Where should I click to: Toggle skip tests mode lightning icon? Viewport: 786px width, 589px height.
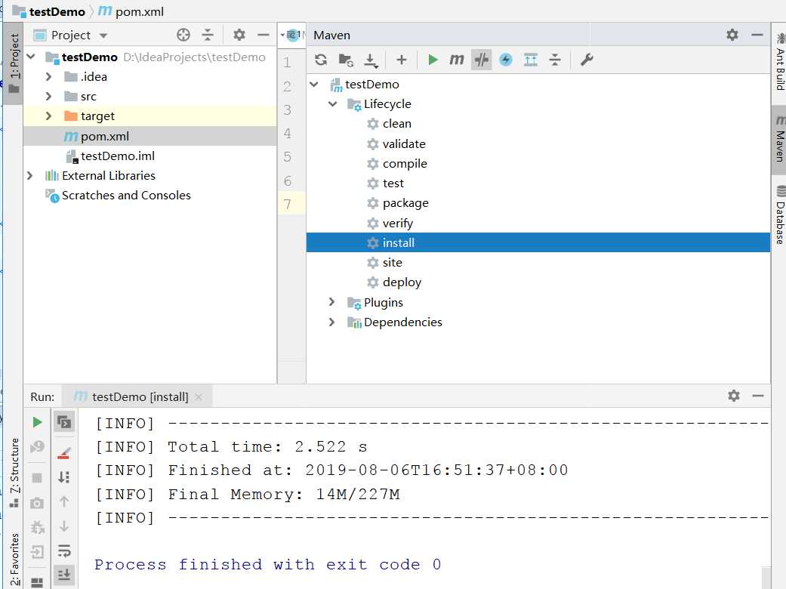click(x=506, y=60)
